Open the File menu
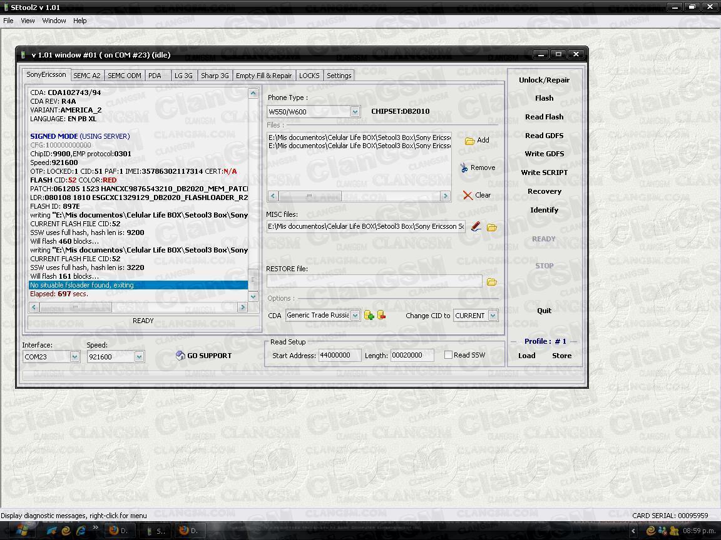721x540 pixels. [8, 21]
